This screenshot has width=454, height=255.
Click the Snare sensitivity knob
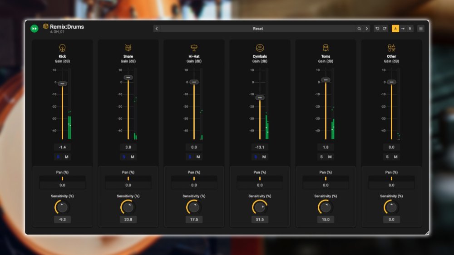click(x=128, y=207)
